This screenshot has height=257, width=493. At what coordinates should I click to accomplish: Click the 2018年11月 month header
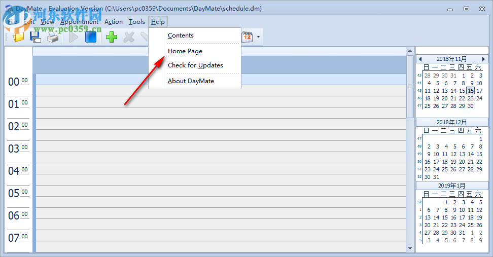coord(452,59)
